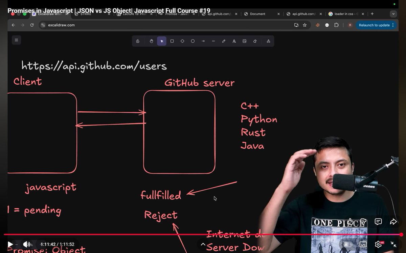This screenshot has height=253, width=406.
Task: Select the Hand panning tool
Action: (151, 41)
